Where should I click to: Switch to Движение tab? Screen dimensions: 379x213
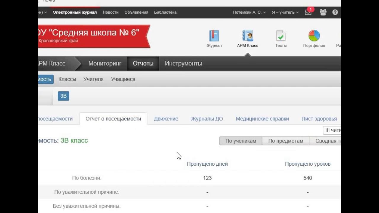[166, 119]
